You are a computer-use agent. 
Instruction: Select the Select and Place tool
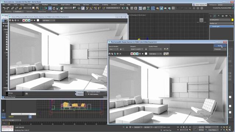click(62, 8)
